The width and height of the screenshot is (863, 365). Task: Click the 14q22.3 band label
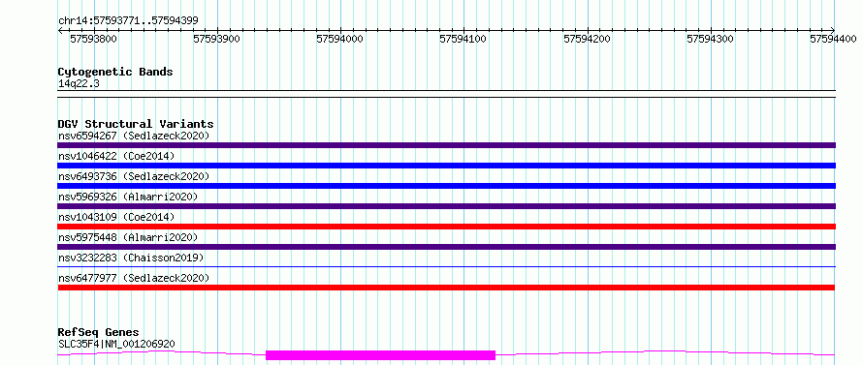coord(79,84)
